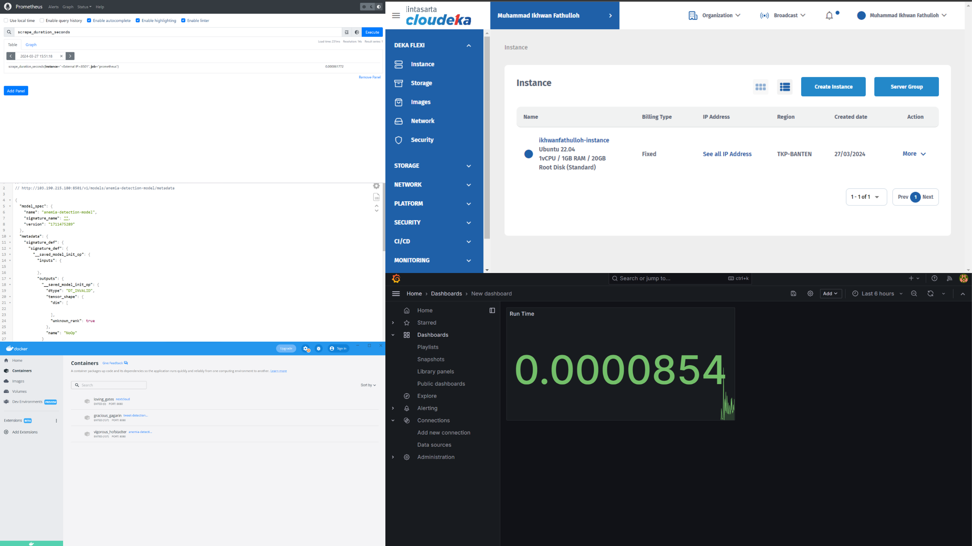The image size is (972, 546).
Task: Open the 1 - 1 of 1 page size dropdown
Action: tap(866, 197)
